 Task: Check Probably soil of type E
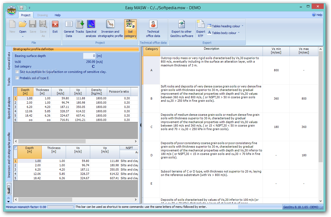pyautogui.click(x=17, y=78)
